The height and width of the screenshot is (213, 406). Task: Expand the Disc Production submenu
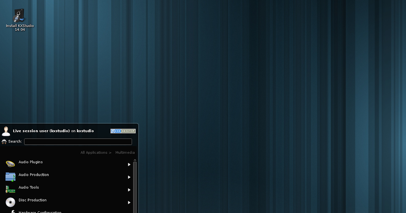[x=129, y=202]
